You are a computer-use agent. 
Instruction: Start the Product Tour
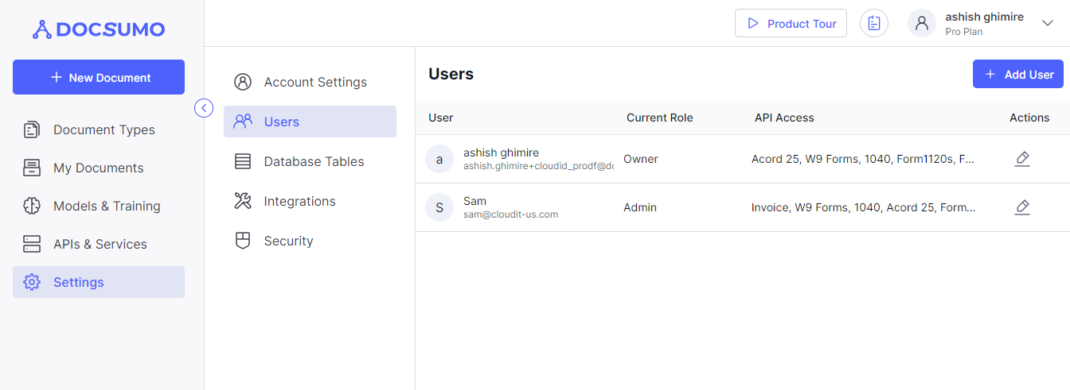point(791,24)
